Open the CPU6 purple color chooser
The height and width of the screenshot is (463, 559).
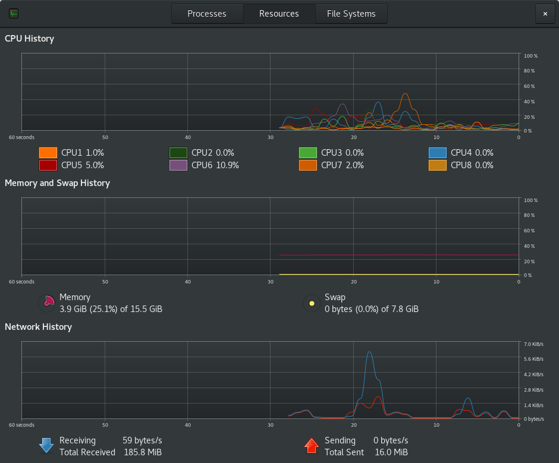tap(178, 165)
